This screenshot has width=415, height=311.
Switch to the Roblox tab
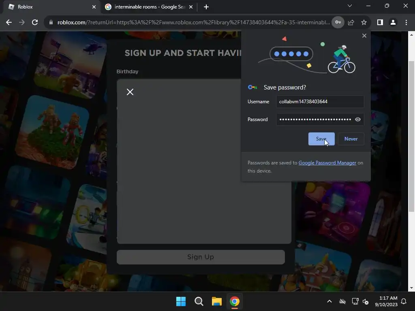pyautogui.click(x=50, y=7)
